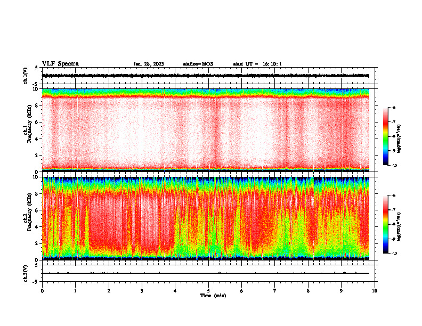Click the ch.3 voltage waveform trace

[205, 273]
